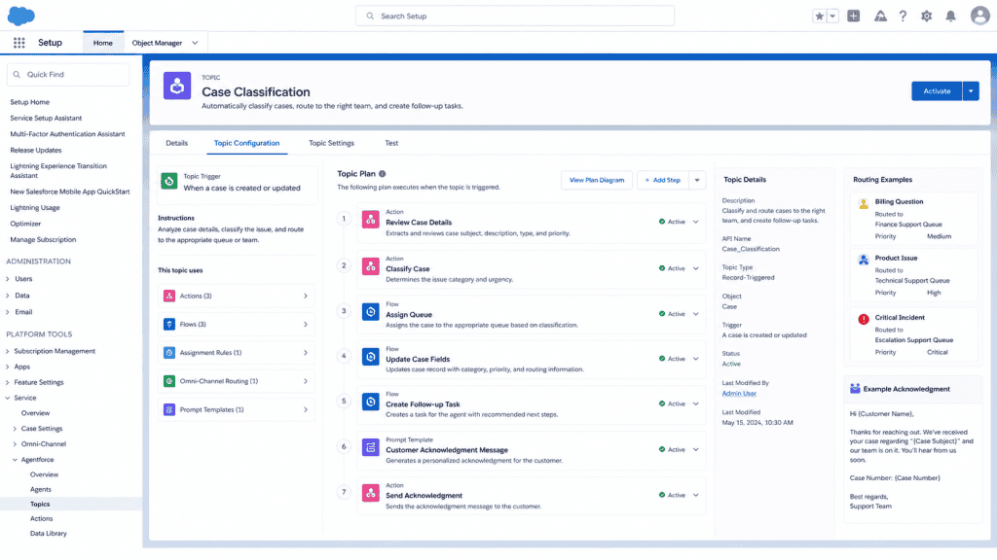Collapse the Agentforce tree node
The image size is (997, 560).
pyautogui.click(x=15, y=460)
